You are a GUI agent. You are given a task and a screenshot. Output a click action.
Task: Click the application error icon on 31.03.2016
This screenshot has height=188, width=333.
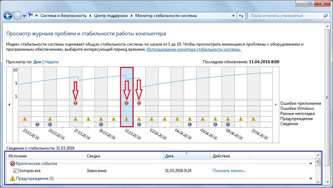coord(127,103)
